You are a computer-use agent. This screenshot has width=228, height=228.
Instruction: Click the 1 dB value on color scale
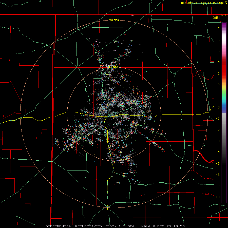pyautogui.click(x=219, y=96)
